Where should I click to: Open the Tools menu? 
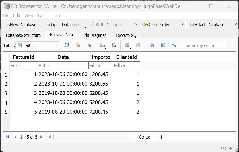pyautogui.click(x=42, y=15)
